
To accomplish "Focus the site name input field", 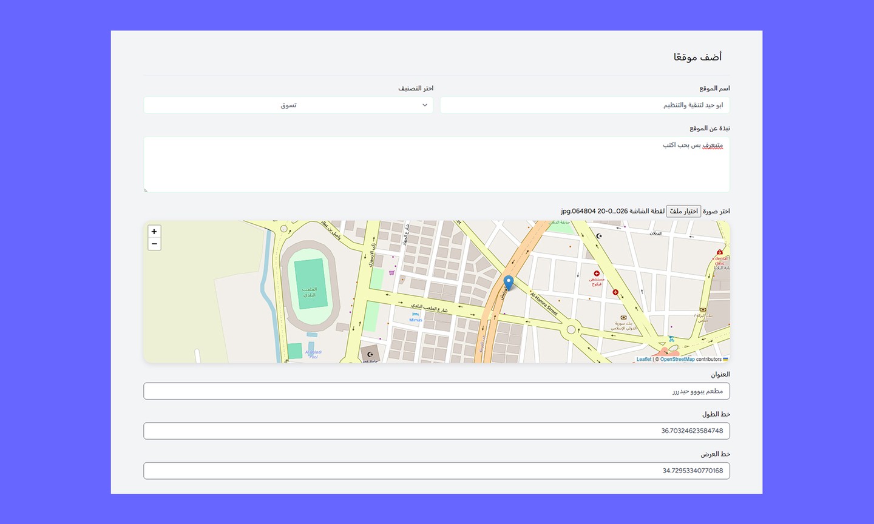I will pyautogui.click(x=584, y=105).
